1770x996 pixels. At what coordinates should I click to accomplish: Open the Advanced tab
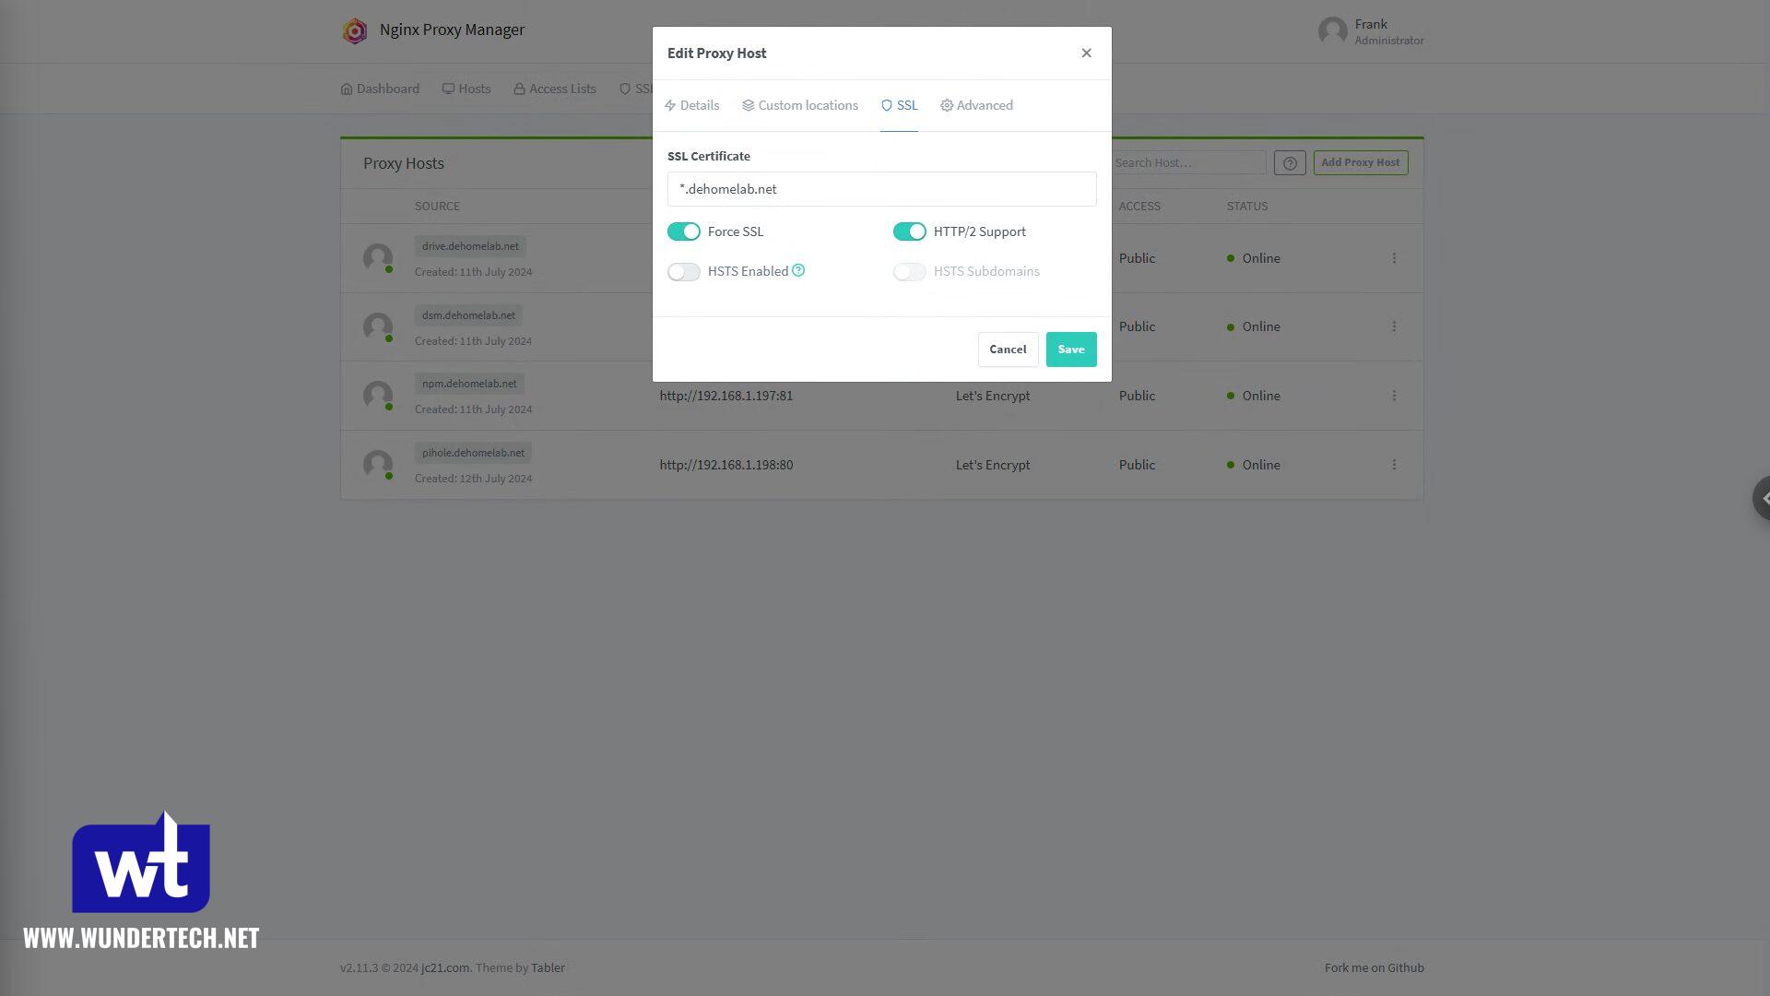pyautogui.click(x=976, y=105)
